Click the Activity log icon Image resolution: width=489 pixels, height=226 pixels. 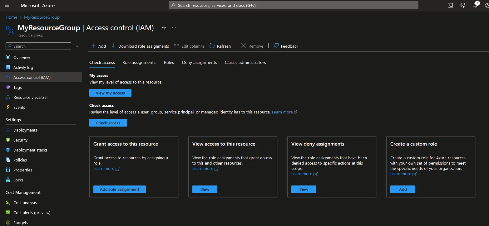click(x=8, y=67)
